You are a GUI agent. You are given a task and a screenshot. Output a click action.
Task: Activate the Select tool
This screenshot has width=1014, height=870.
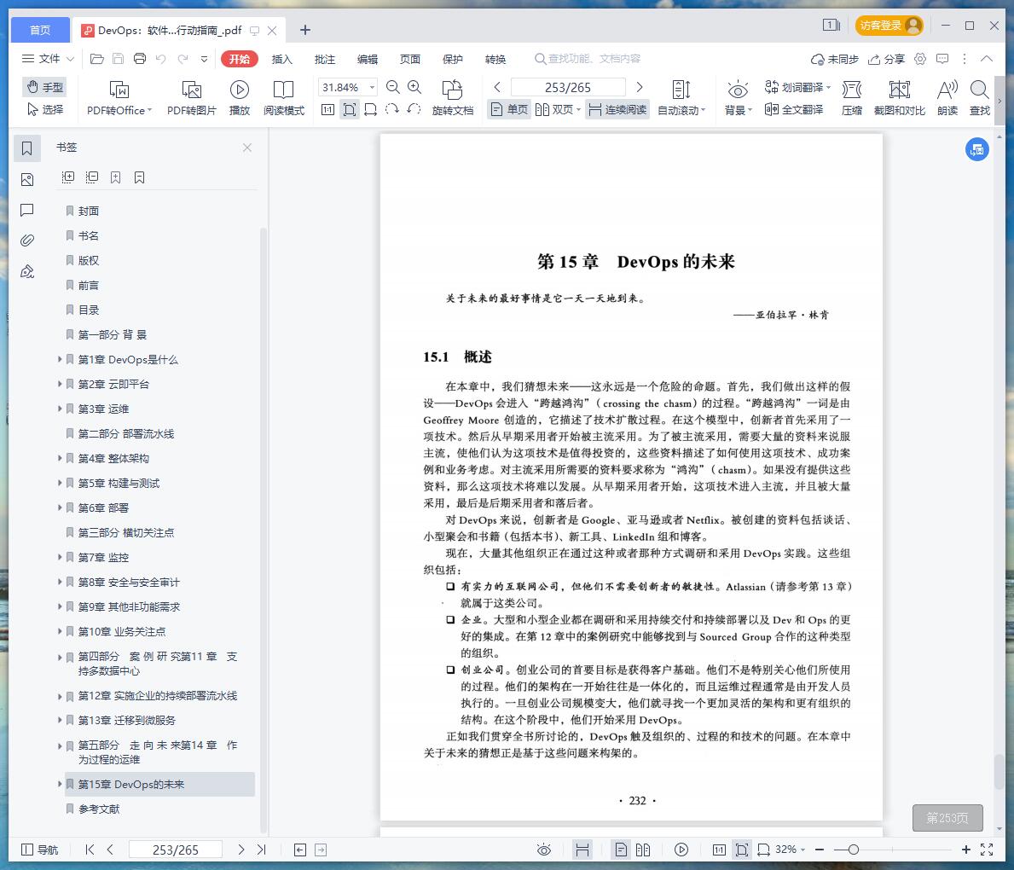pyautogui.click(x=44, y=109)
